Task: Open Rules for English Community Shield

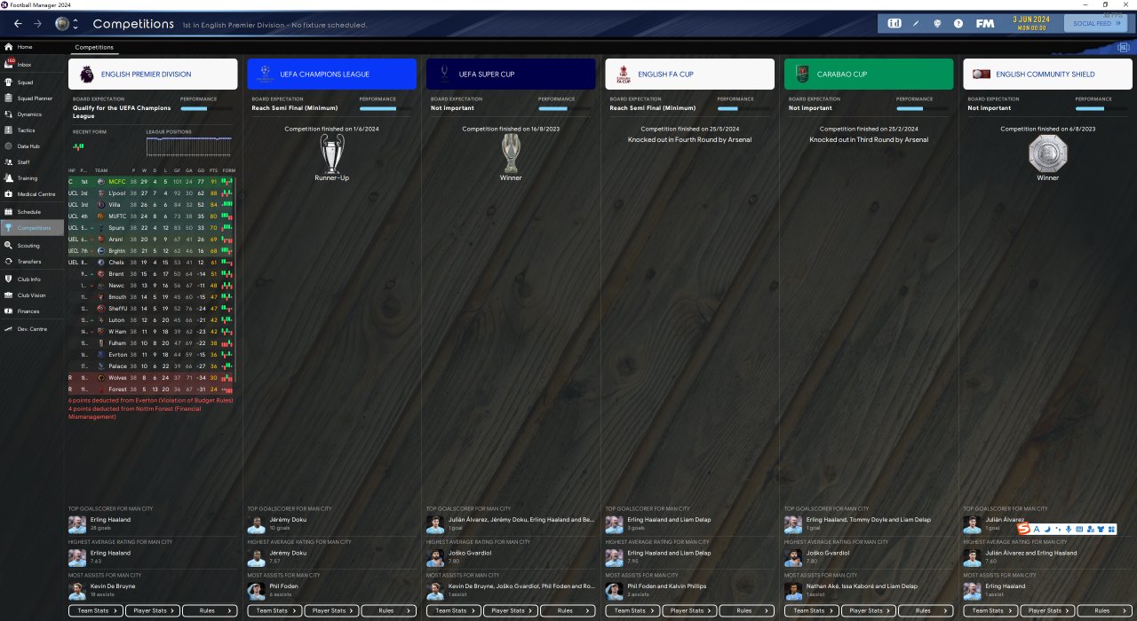Action: coord(1105,610)
